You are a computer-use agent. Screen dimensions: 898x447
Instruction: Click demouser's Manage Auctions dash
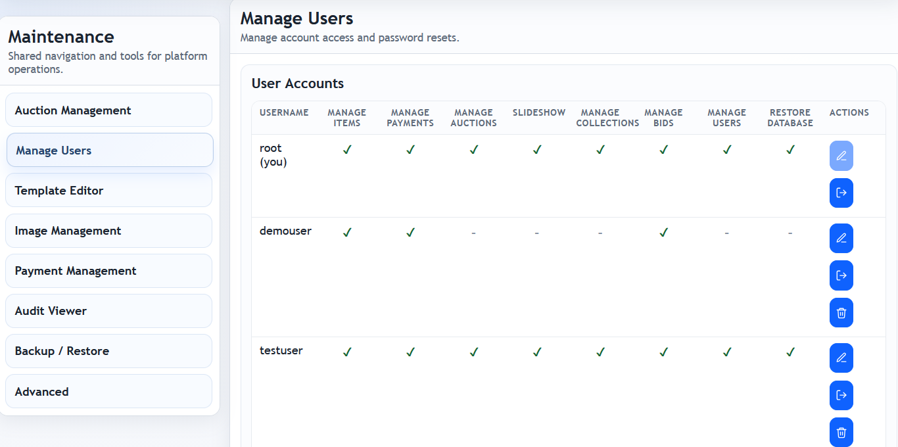click(x=473, y=233)
